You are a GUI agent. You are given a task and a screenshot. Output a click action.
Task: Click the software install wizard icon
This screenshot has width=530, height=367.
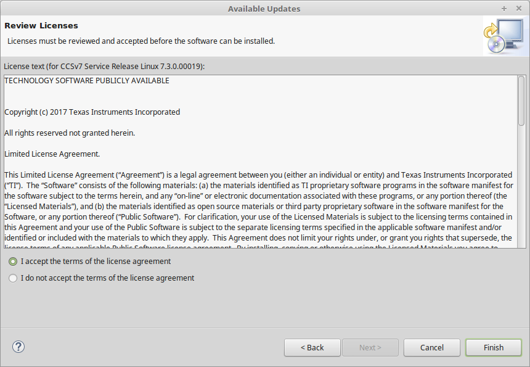(502, 37)
